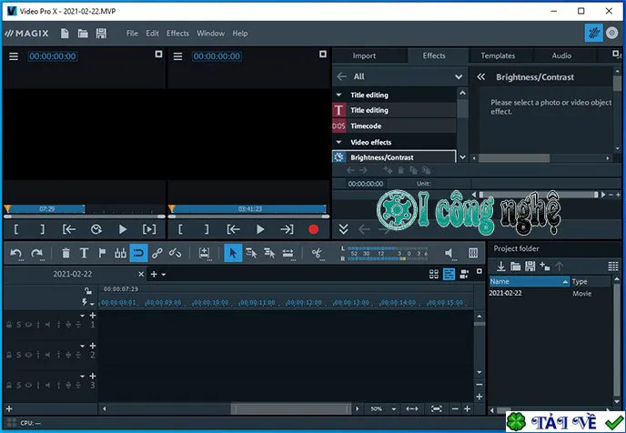Screen dimensions: 626x433
Task: Click the left monitor blue range bar
Action: [45, 208]
